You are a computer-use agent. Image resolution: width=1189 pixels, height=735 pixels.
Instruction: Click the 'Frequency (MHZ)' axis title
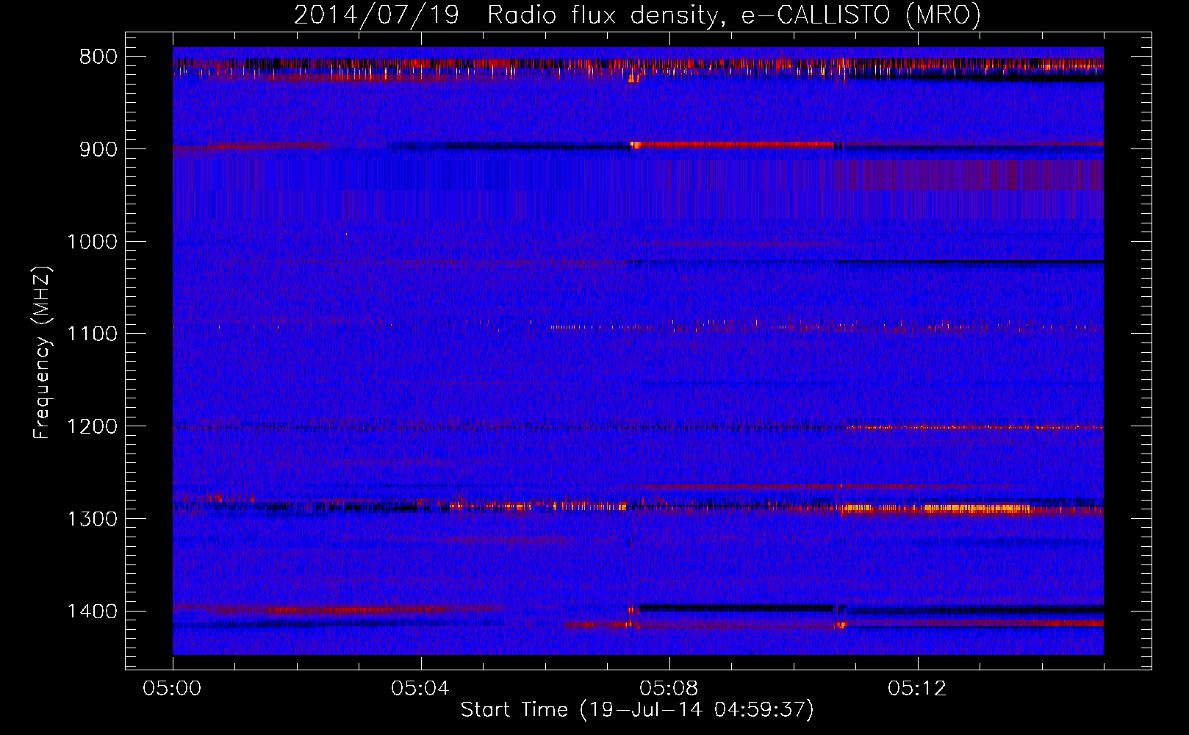point(42,353)
